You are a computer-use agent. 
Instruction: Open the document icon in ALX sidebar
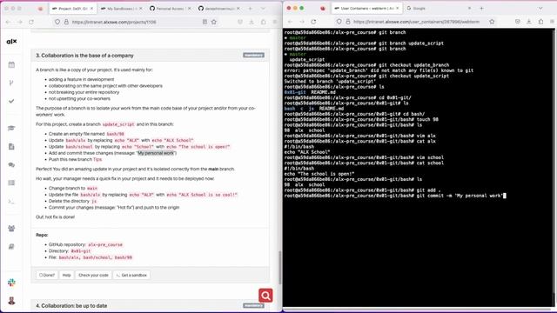point(11,146)
